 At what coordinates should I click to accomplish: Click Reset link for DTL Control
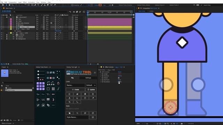click(x=120, y=72)
